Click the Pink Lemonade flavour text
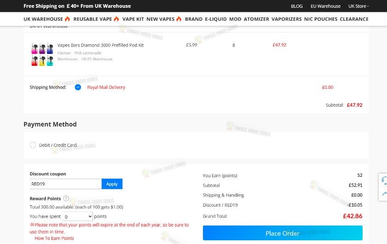The image size is (387, 244). pyautogui.click(x=87, y=53)
